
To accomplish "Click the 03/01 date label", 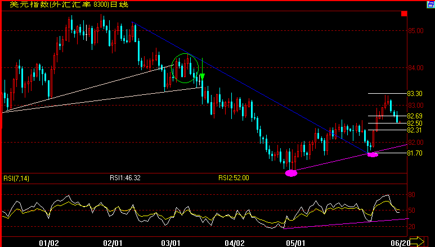I will (171, 243).
